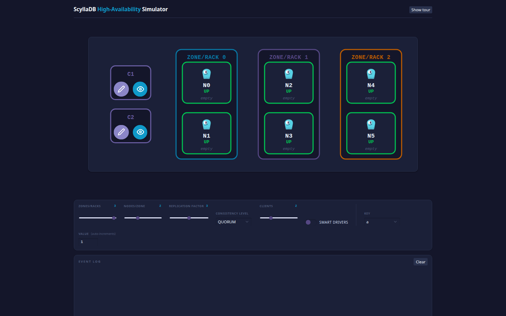Click node N5's monster icon
The height and width of the screenshot is (316, 506).
[371, 124]
